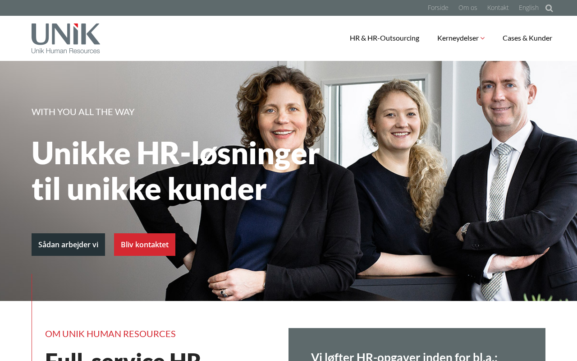
Task: Open the Kerneydelser menu item
Action: click(458, 38)
